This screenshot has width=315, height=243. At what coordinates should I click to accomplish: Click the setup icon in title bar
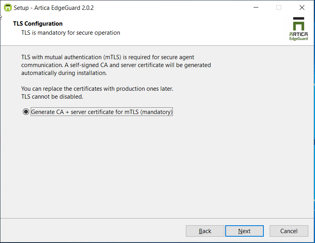click(8, 7)
